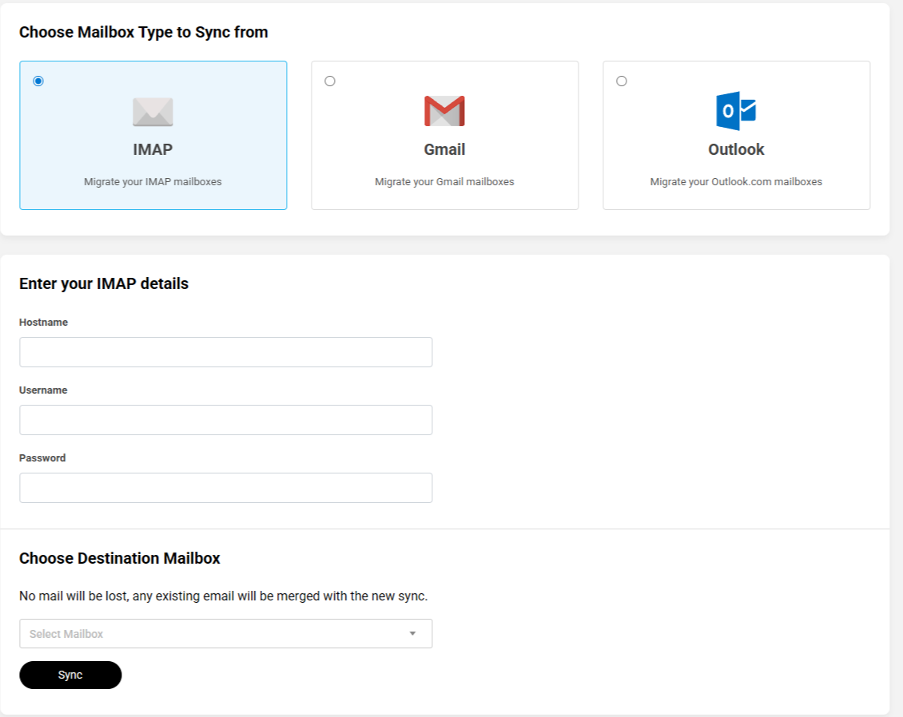Click "Migrate your Outlook.com mailboxes" description

click(x=736, y=182)
